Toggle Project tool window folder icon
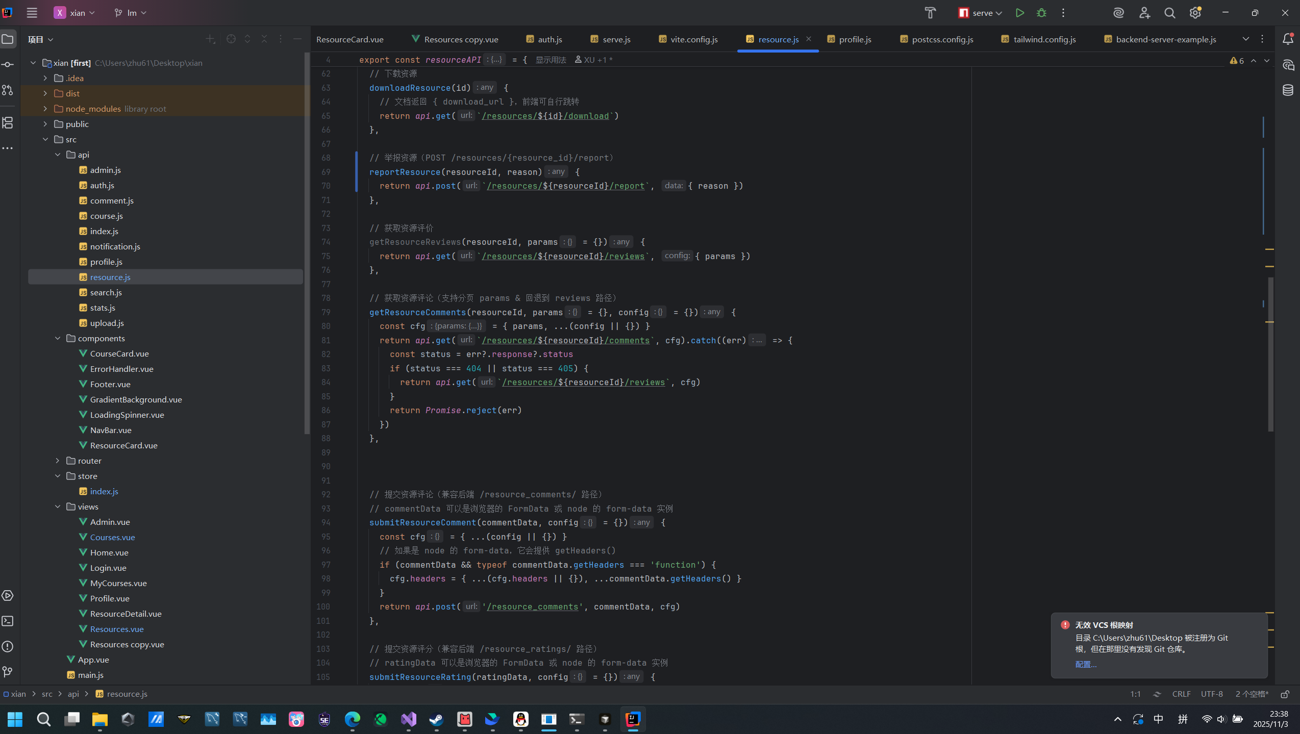 pos(8,39)
